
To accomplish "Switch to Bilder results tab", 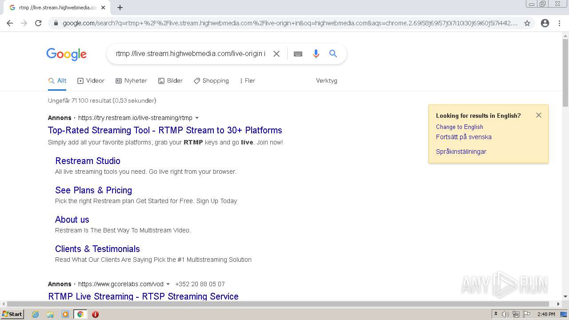I will pyautogui.click(x=170, y=81).
